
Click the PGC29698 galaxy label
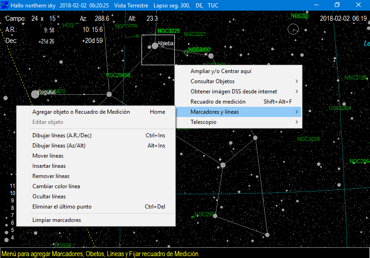coord(118,75)
